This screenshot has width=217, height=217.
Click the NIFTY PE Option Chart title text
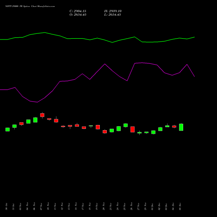[x=30, y=7]
